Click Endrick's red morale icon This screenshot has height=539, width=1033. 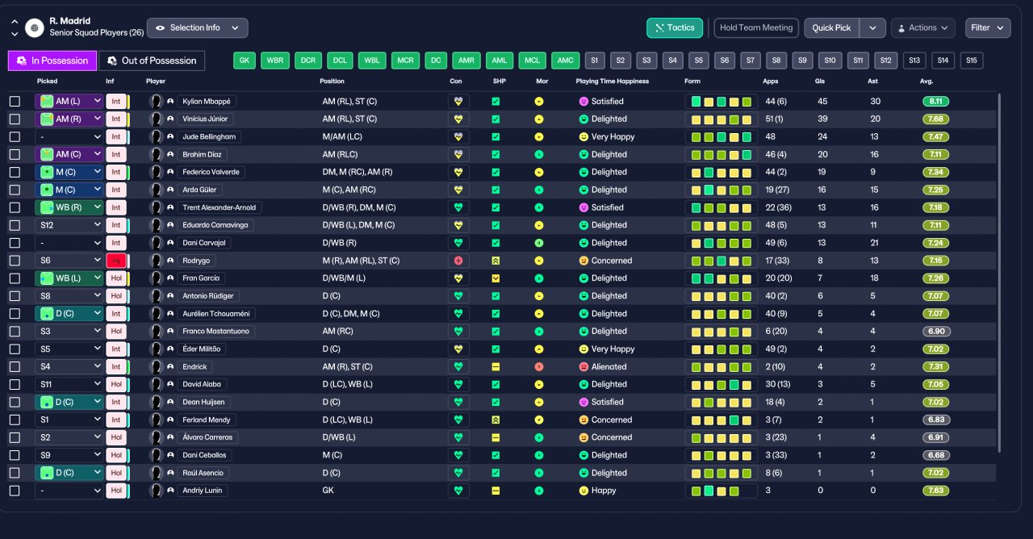click(x=539, y=367)
